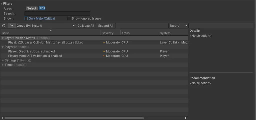The image size is (256, 120).
Task: Click moderate severity icon for Layer Collision Matrix issue
Action: [104, 43]
